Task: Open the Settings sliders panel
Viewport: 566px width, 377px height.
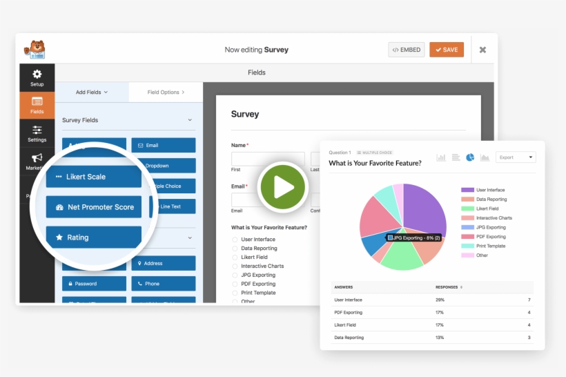Action: 37,134
